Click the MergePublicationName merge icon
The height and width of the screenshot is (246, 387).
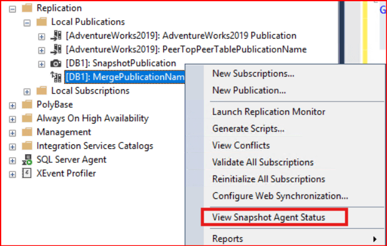point(56,76)
